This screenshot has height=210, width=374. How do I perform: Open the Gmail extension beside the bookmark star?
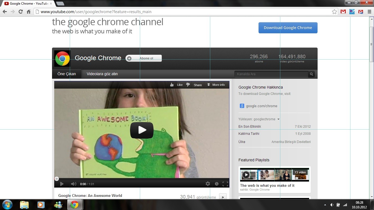point(343,12)
